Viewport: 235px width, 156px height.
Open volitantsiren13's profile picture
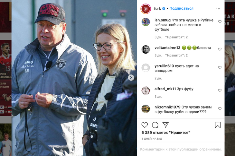pos(146,49)
